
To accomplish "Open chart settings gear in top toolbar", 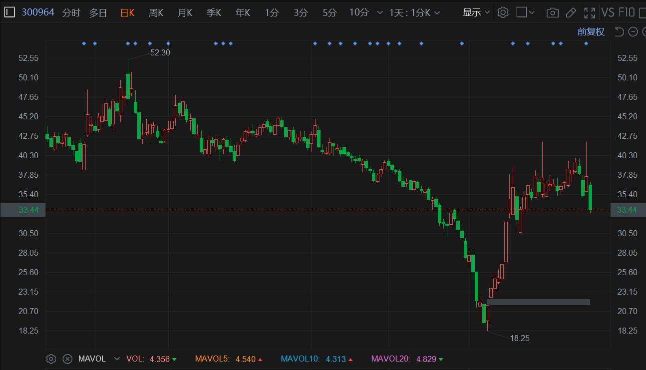I will (503, 12).
